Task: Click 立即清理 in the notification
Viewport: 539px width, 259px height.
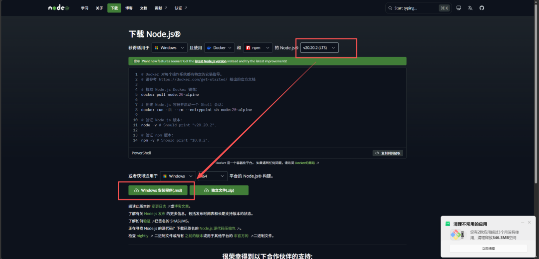Action: tap(488, 249)
